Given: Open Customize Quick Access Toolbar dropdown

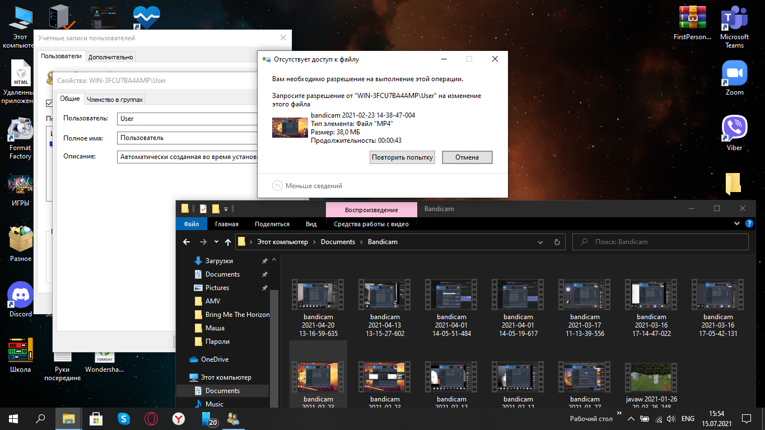Looking at the screenshot, I should tap(226, 209).
